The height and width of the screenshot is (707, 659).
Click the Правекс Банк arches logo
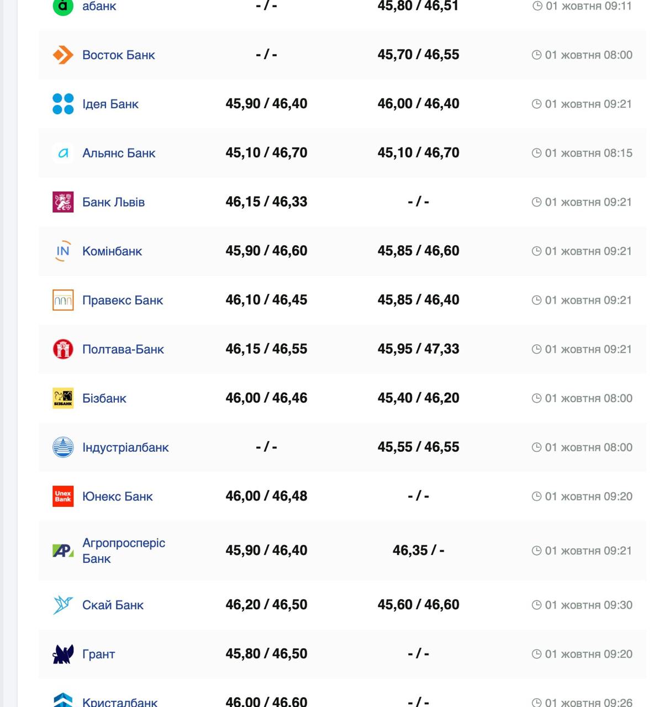[62, 300]
